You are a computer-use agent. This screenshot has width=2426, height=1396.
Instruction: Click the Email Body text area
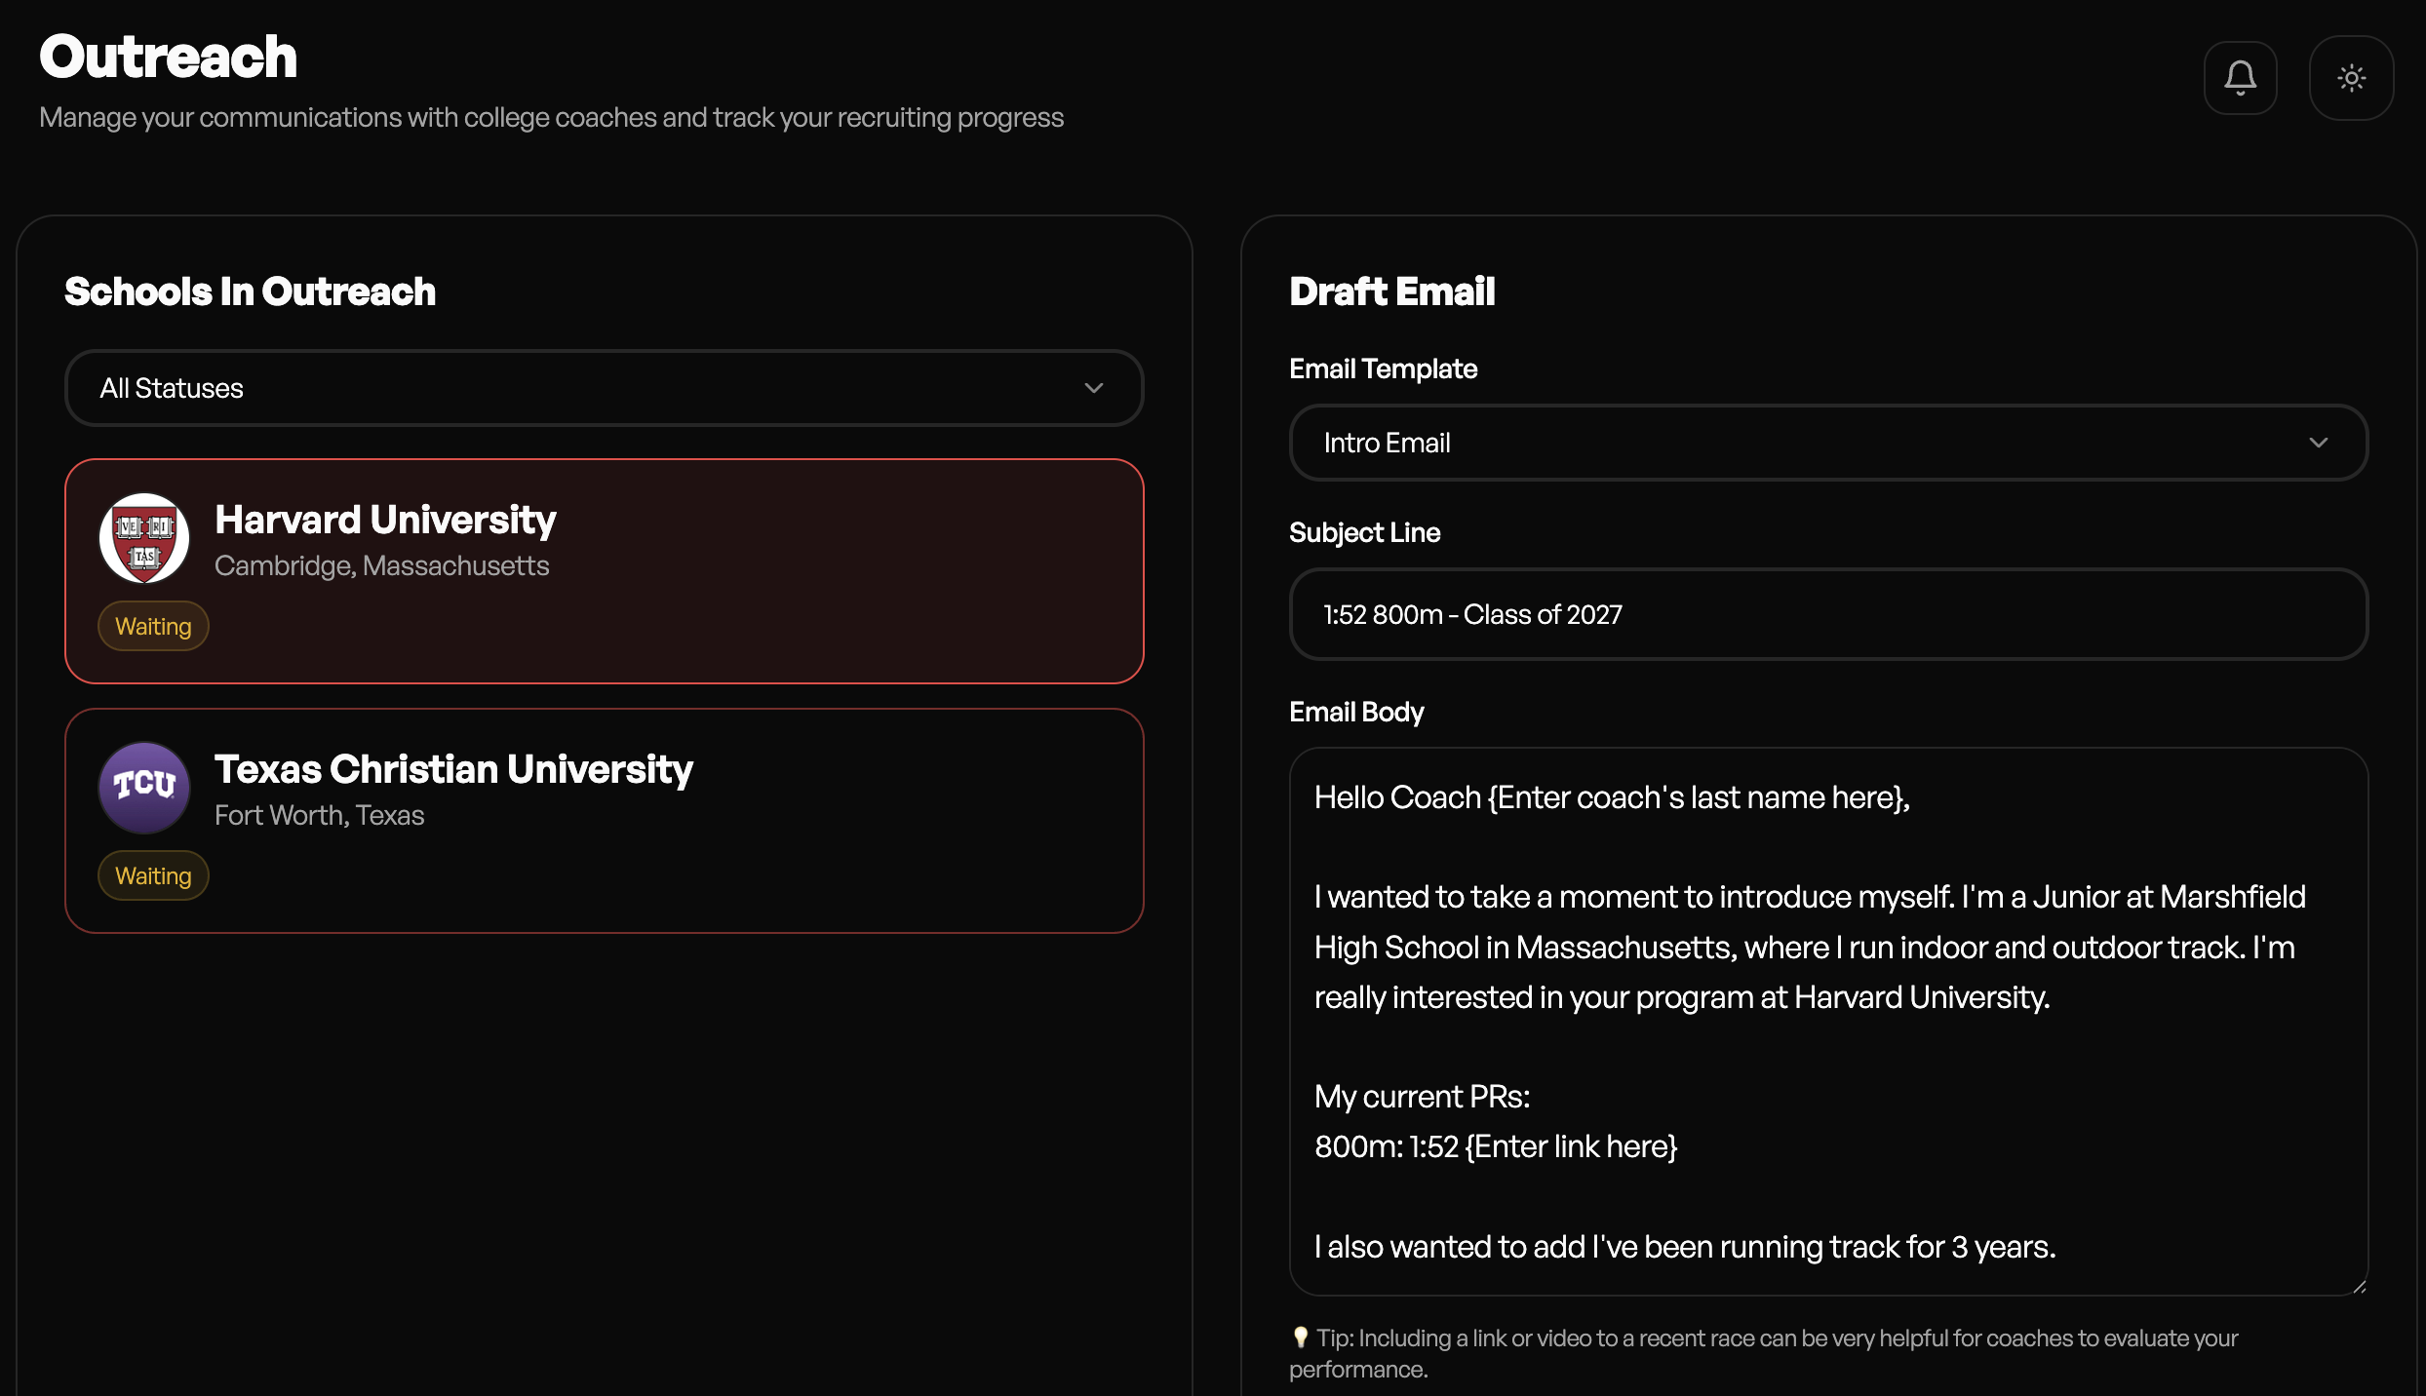click(x=1827, y=1024)
